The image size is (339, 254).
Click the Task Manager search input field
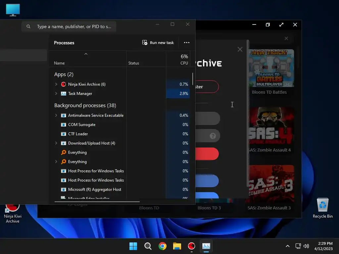[69, 26]
